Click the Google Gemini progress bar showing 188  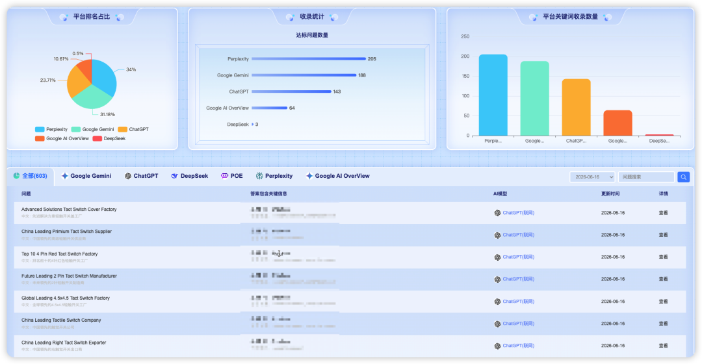tap(304, 75)
